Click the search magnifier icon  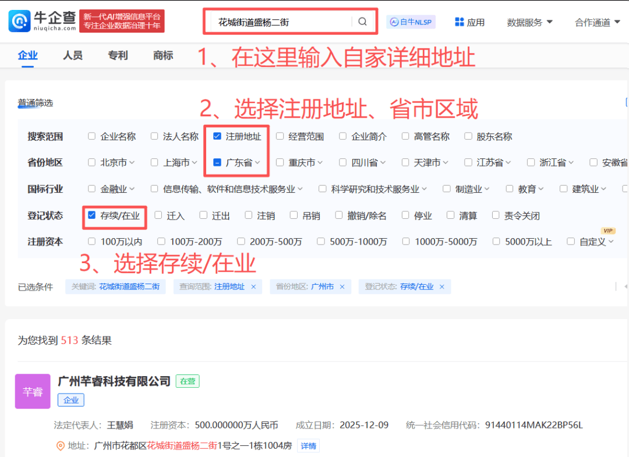point(362,21)
